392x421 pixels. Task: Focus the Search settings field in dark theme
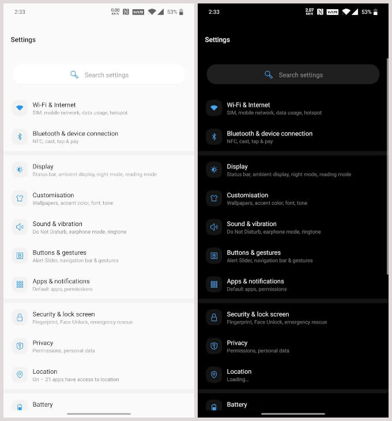pos(293,74)
